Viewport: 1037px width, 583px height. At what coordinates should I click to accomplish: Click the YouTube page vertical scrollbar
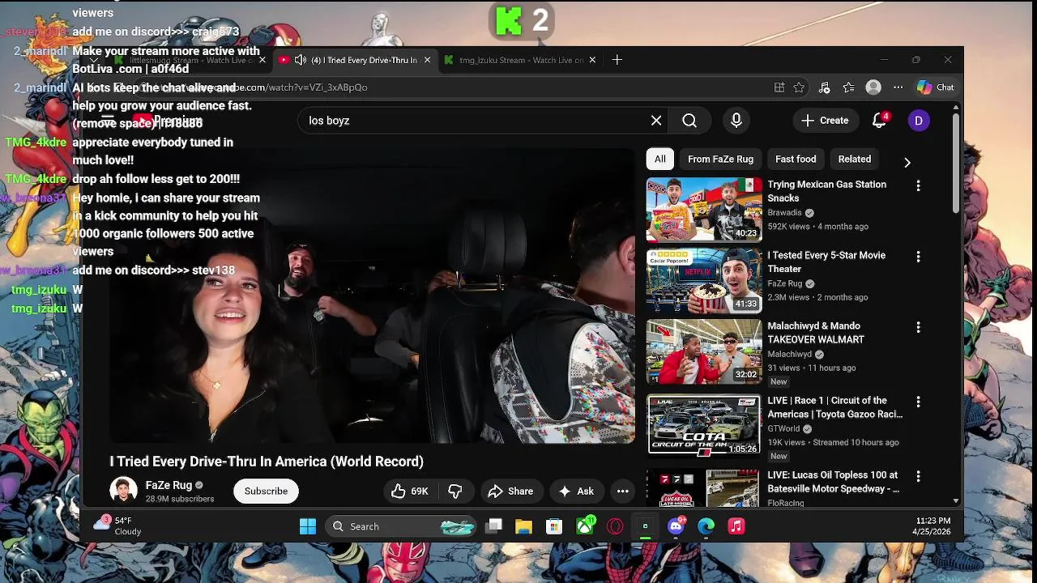[x=956, y=162]
